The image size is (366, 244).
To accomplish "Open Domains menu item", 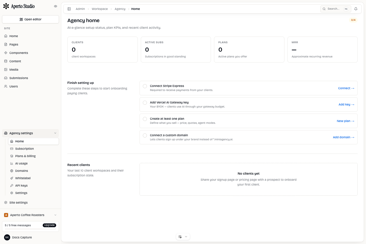I will click(x=34, y=171).
